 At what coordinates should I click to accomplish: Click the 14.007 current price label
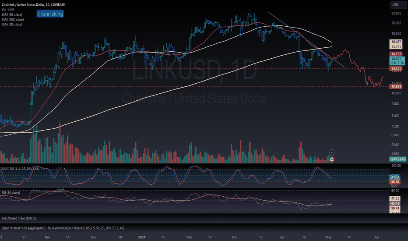tap(397, 59)
